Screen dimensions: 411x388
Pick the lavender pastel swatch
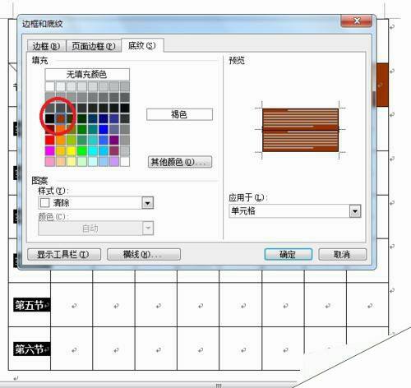point(114,162)
